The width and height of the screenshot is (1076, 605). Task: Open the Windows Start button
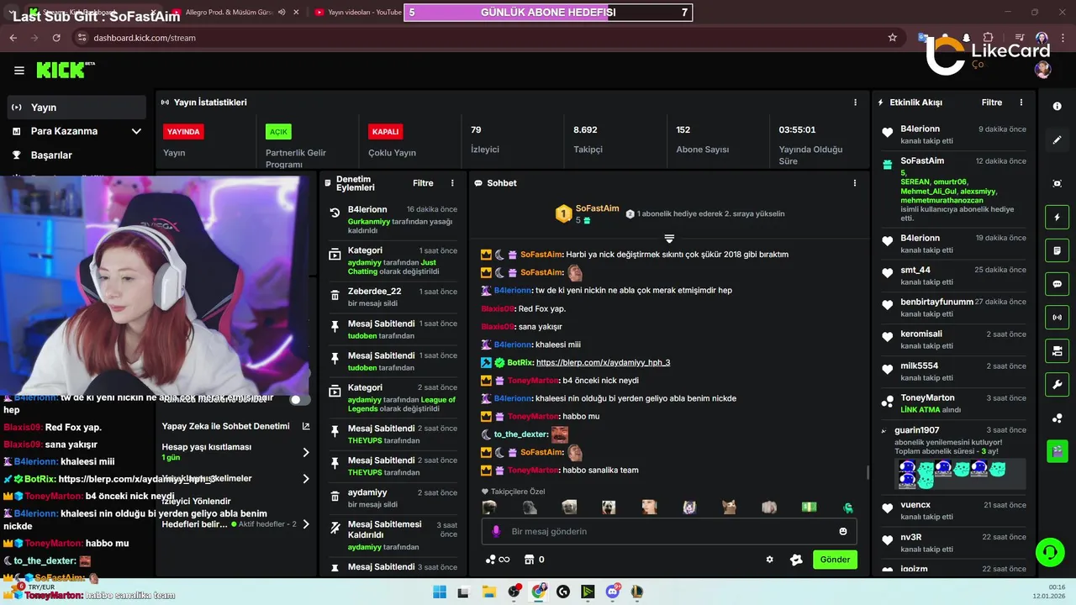coord(440,592)
